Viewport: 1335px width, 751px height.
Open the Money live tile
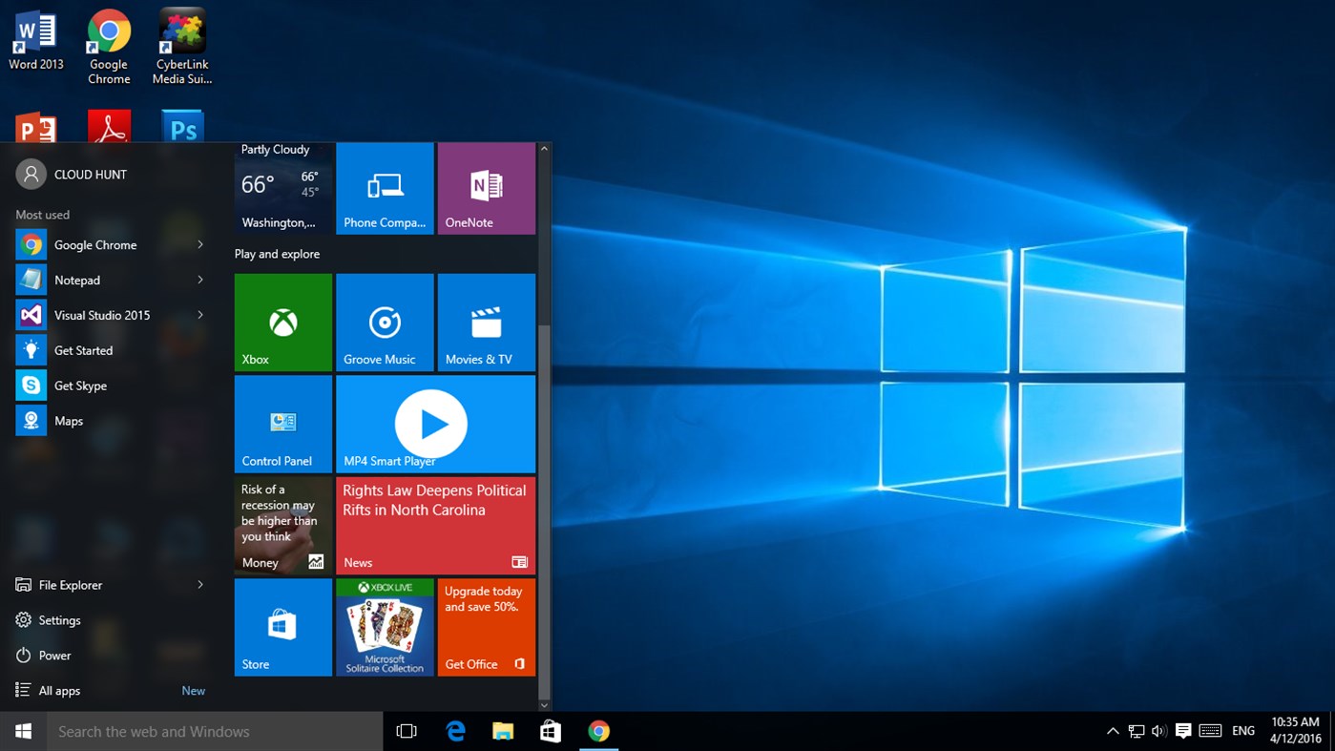pyautogui.click(x=283, y=526)
